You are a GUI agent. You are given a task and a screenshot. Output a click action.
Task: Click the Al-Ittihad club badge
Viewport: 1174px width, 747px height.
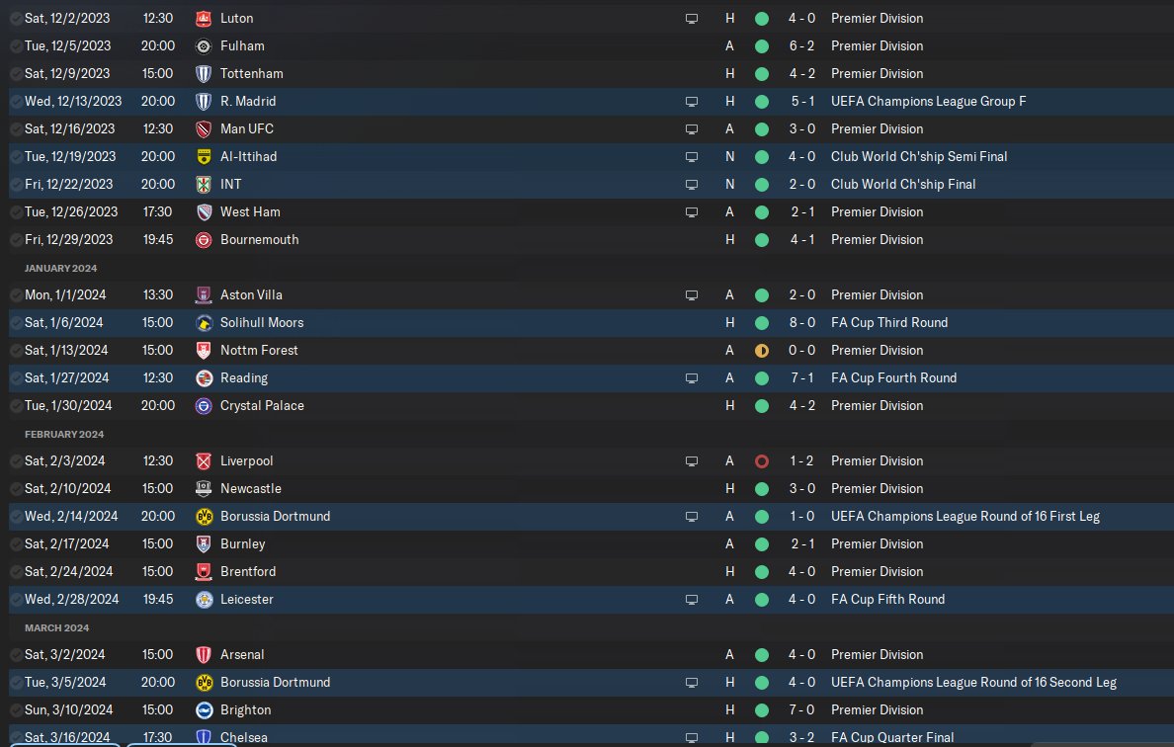click(x=204, y=156)
